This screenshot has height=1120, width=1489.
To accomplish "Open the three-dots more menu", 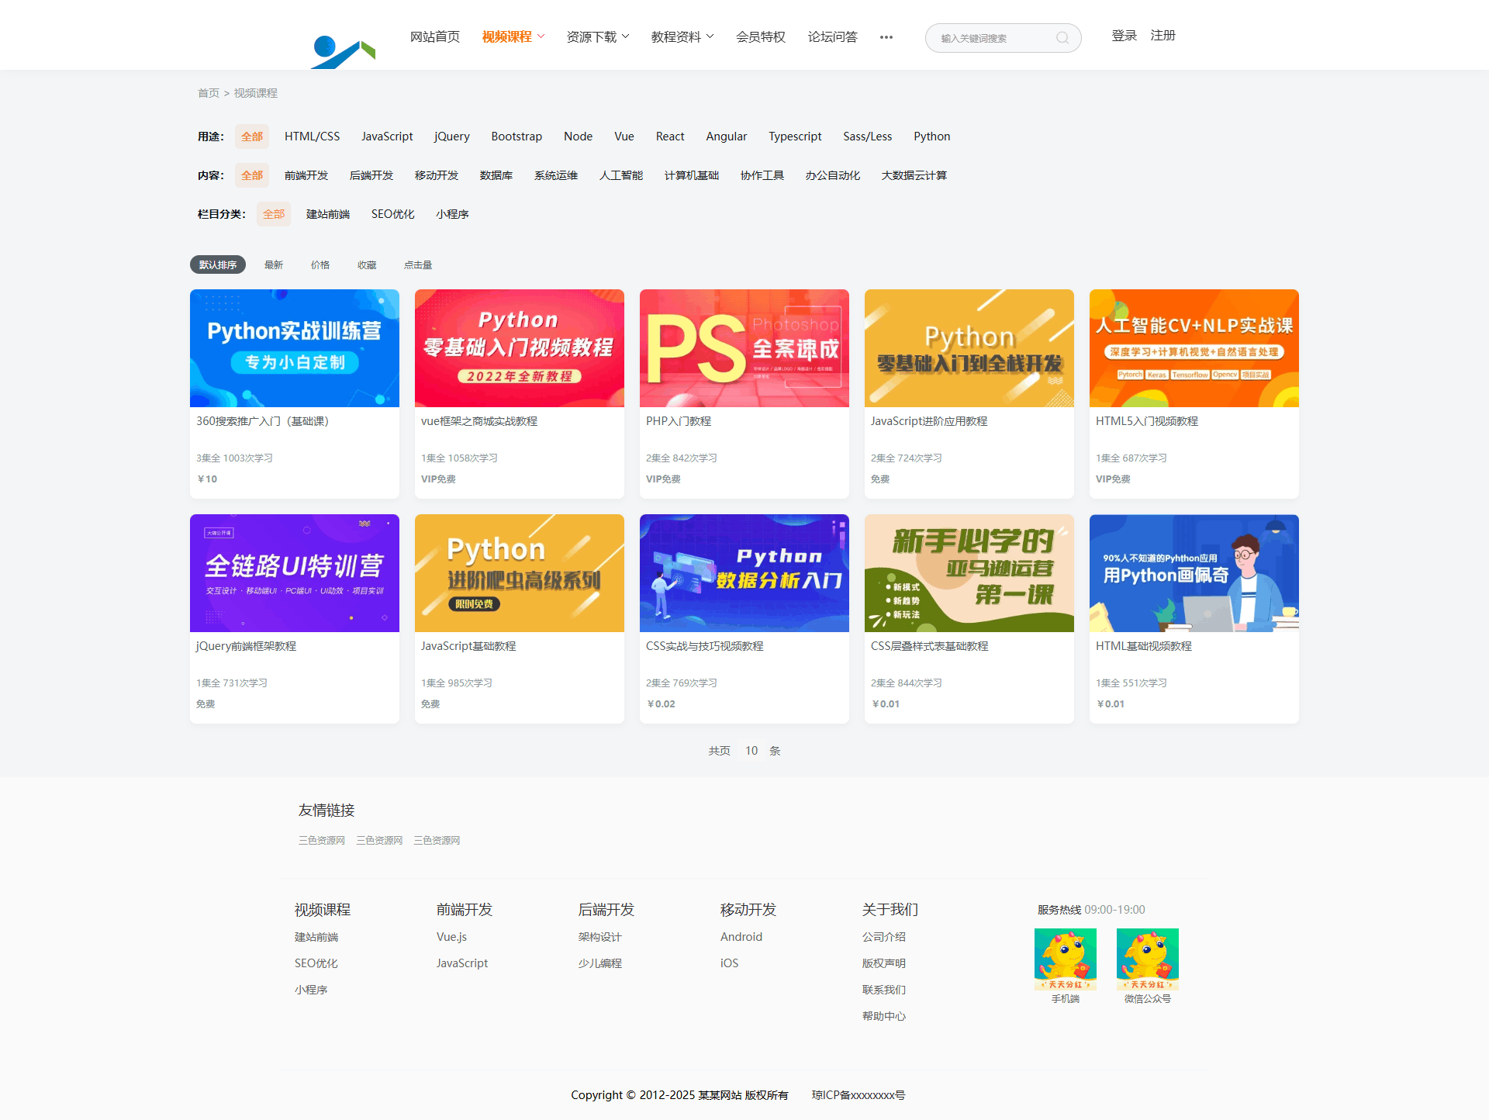I will point(886,37).
